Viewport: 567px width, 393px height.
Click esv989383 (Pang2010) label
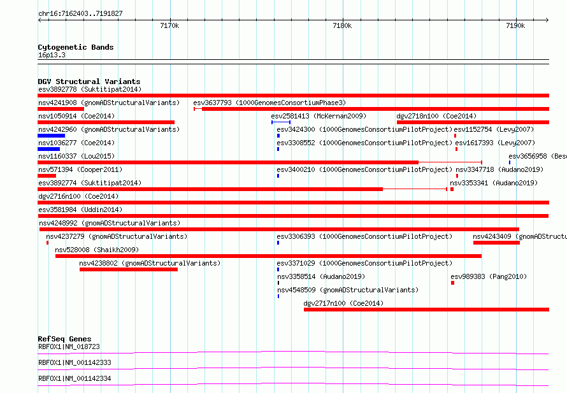pos(489,276)
